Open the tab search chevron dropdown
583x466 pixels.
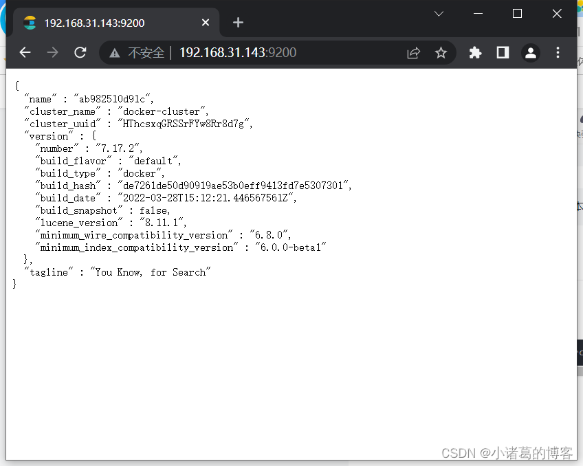click(x=439, y=13)
